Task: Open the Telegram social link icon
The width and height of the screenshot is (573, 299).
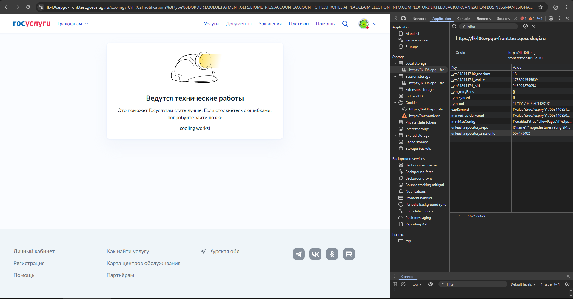Action: tap(299, 254)
